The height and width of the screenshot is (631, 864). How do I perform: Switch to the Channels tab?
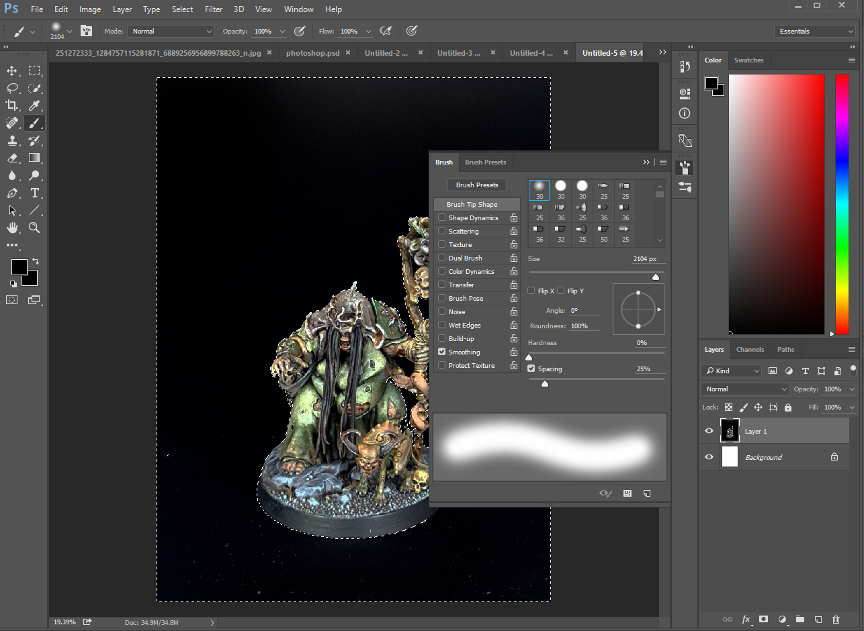coord(750,349)
